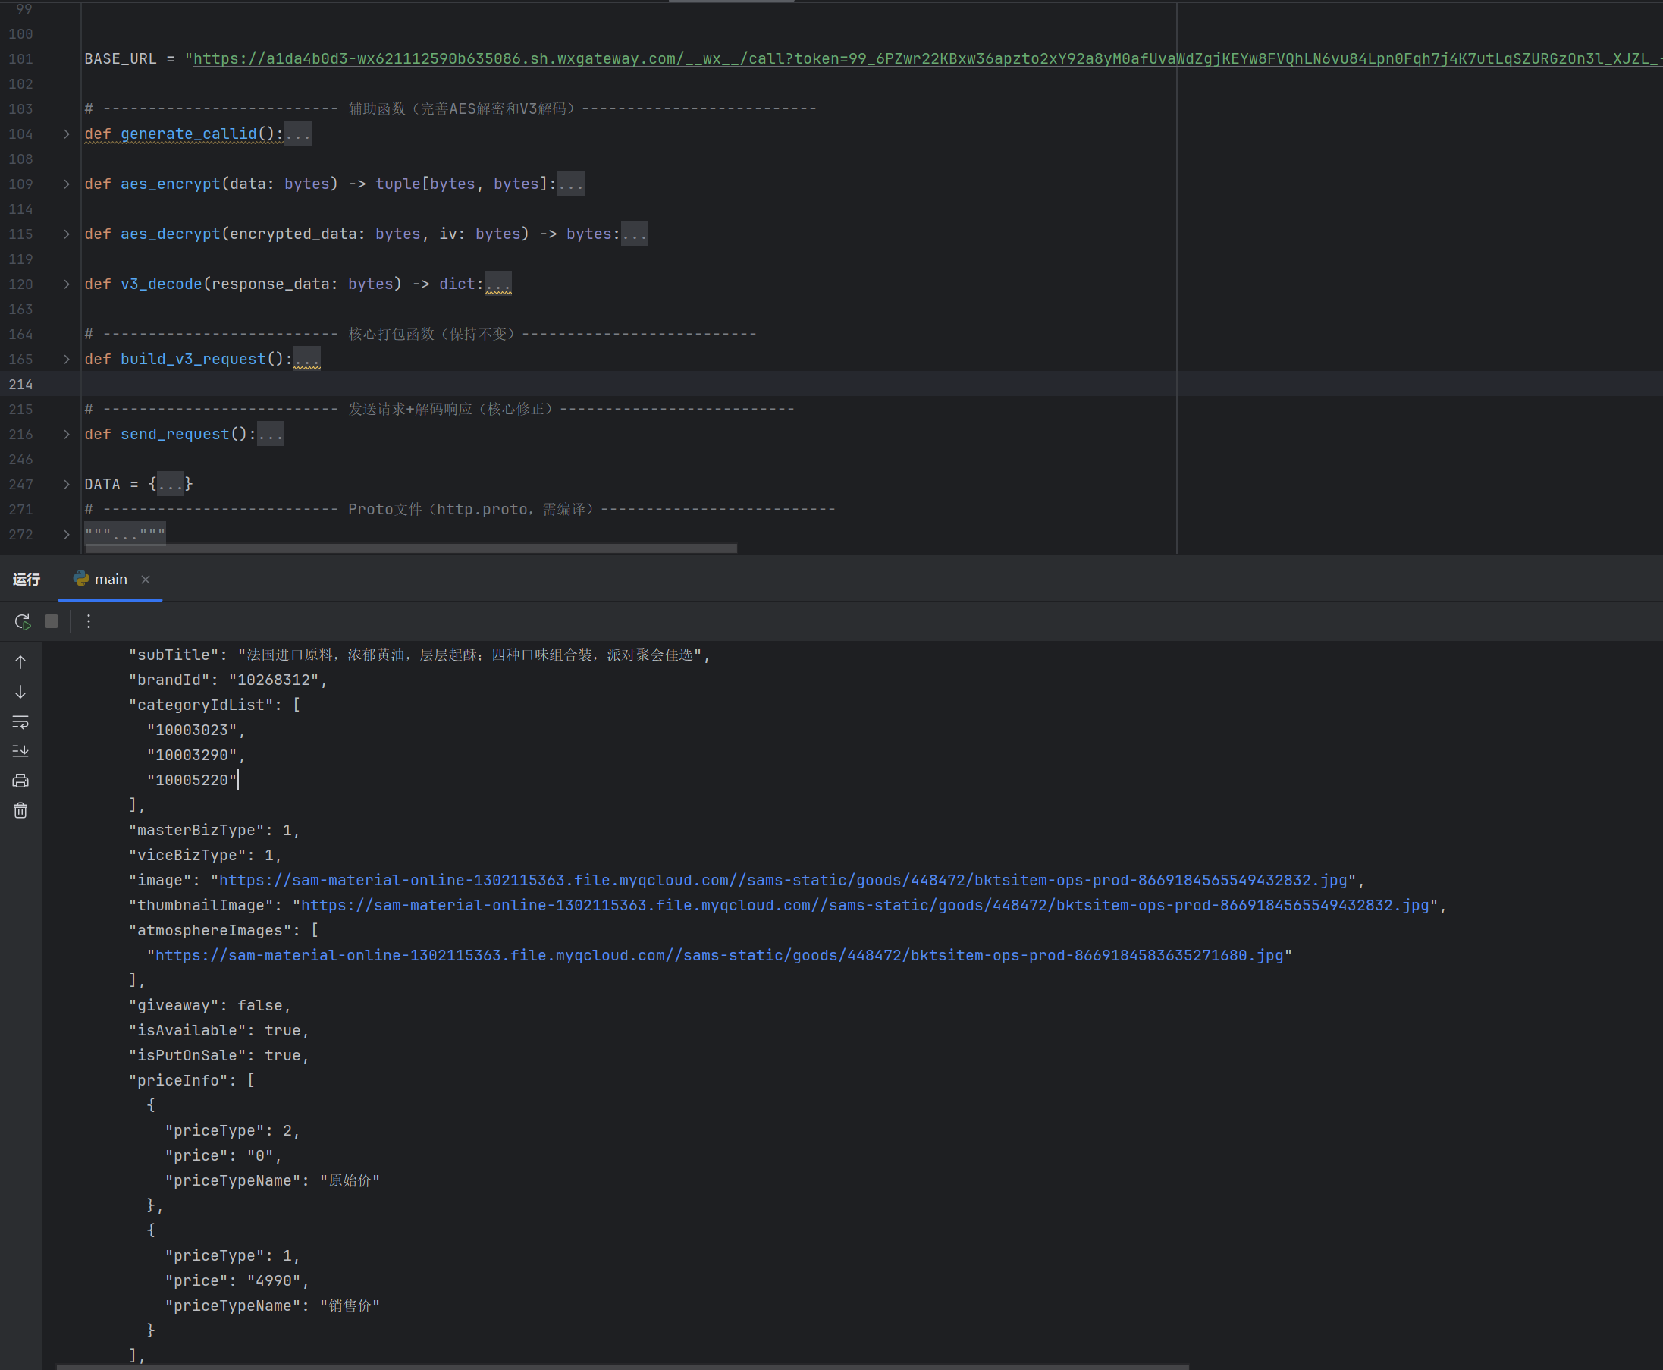The image size is (1663, 1370).
Task: Expand the send_request function fold
Action: pos(67,434)
